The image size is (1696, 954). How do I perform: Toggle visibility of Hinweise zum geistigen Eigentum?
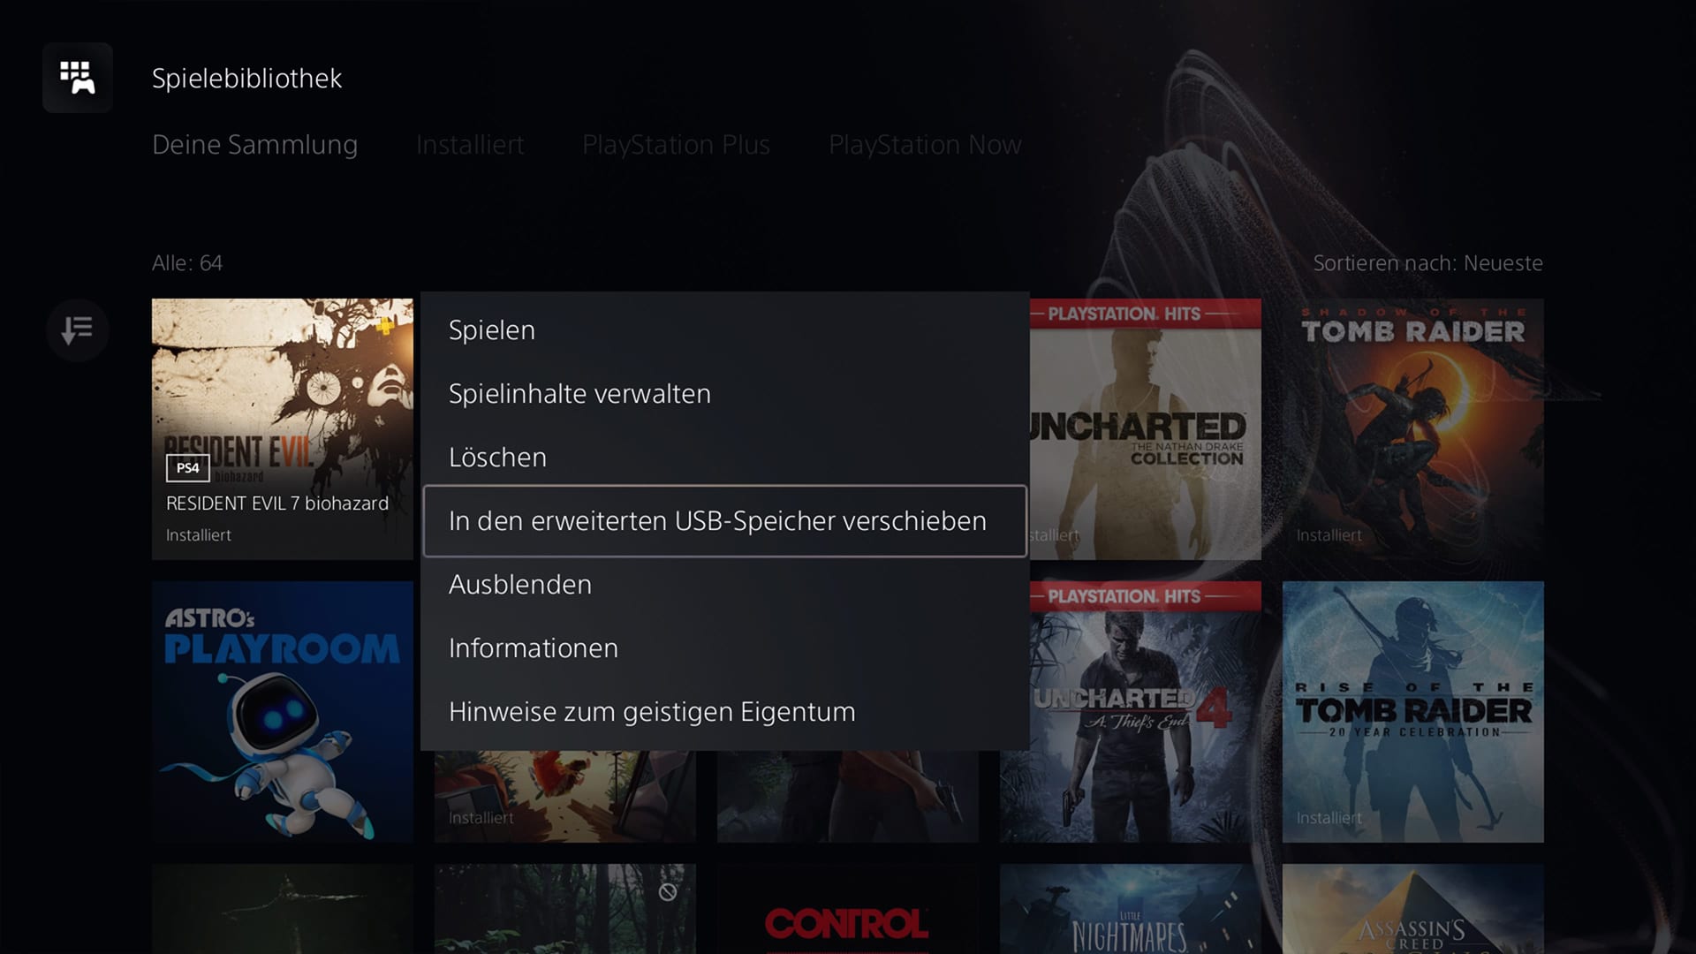pyautogui.click(x=652, y=712)
